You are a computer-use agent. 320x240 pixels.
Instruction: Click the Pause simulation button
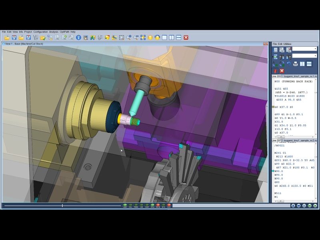tap(304, 206)
